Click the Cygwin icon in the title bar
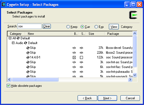The width and height of the screenshot is (144, 105). (x=4, y=4)
